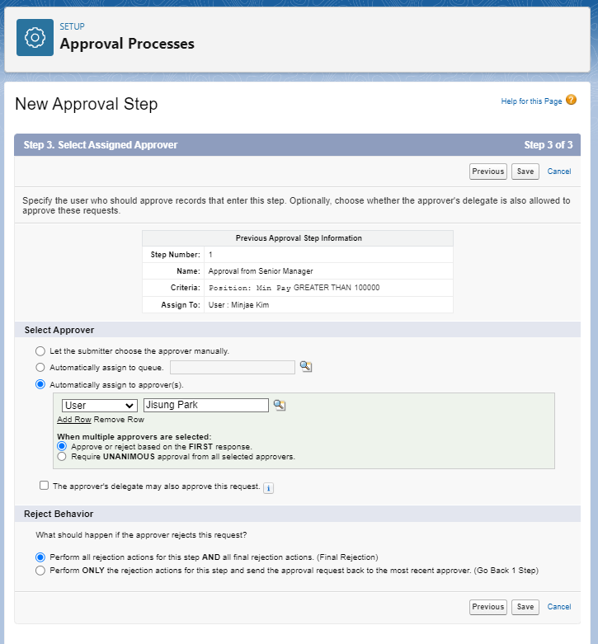Click the delegate info icon
598x644 pixels.
(x=268, y=487)
